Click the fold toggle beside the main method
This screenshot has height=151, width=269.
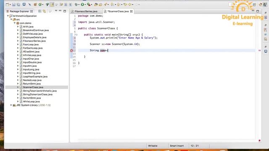(76, 35)
